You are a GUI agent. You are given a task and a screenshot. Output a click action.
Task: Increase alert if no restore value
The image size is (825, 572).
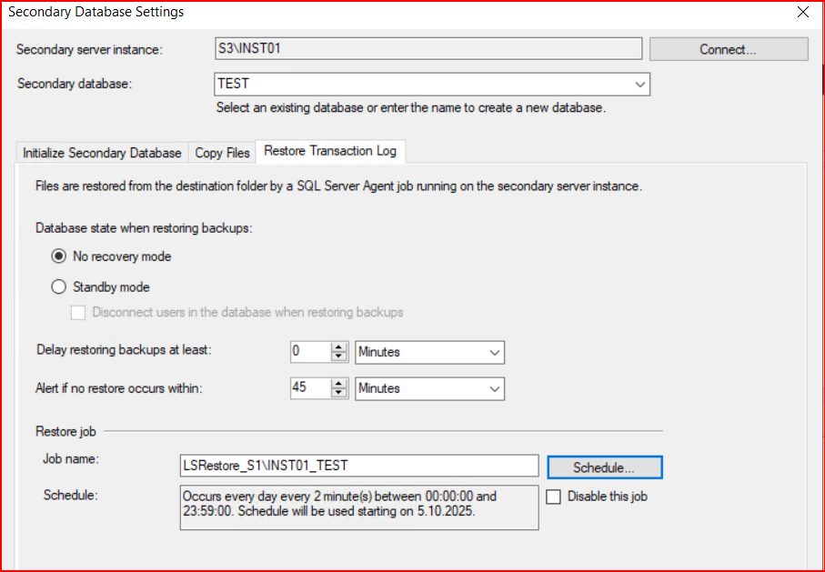click(340, 384)
